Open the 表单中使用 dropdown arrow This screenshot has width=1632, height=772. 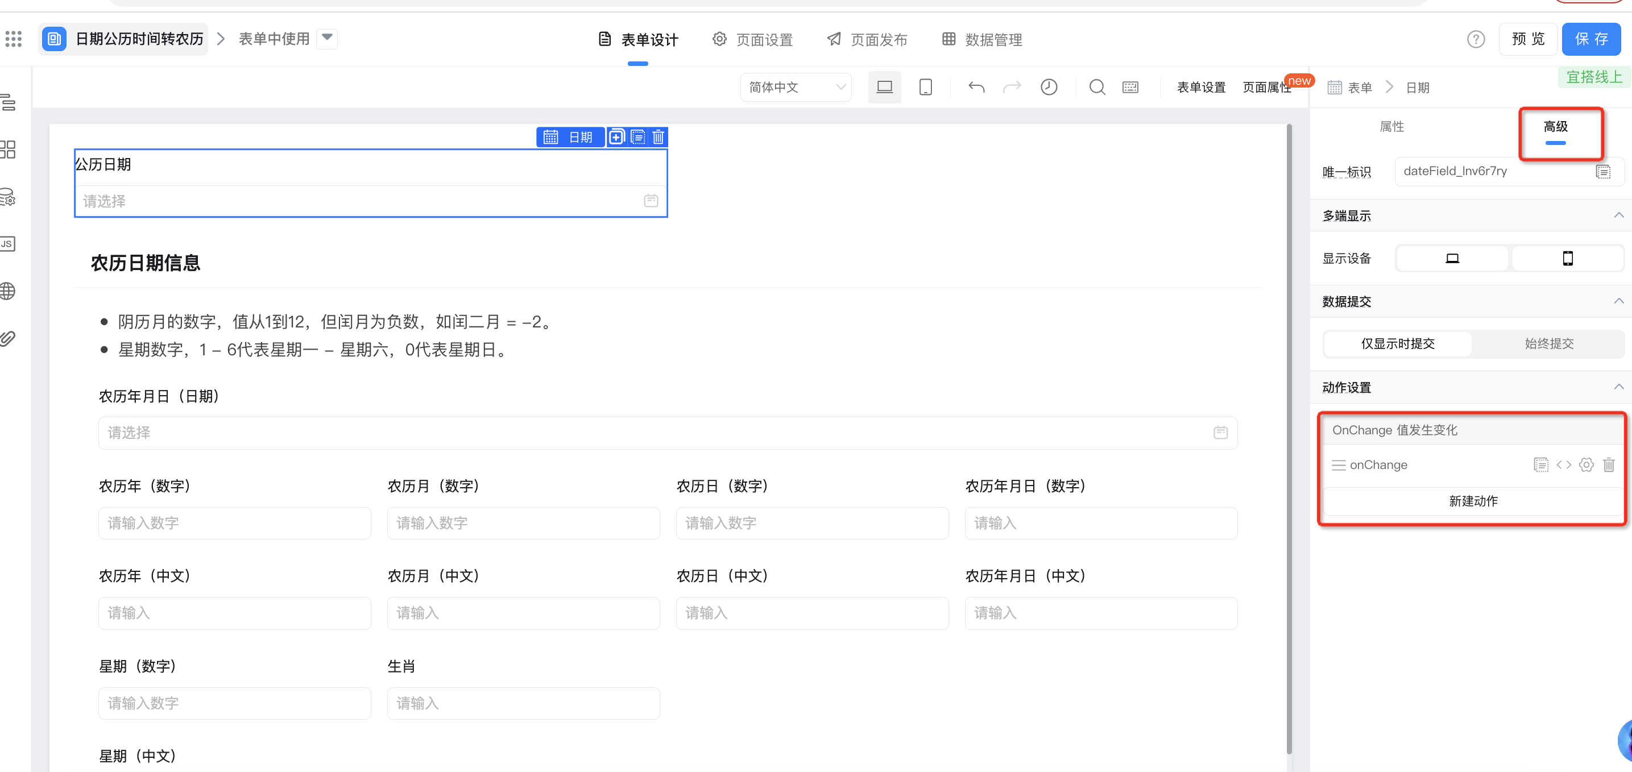[x=327, y=38]
